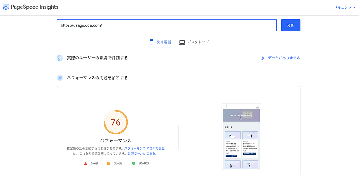
Task: Switch to the デスクトップ tab
Action: tap(194, 42)
